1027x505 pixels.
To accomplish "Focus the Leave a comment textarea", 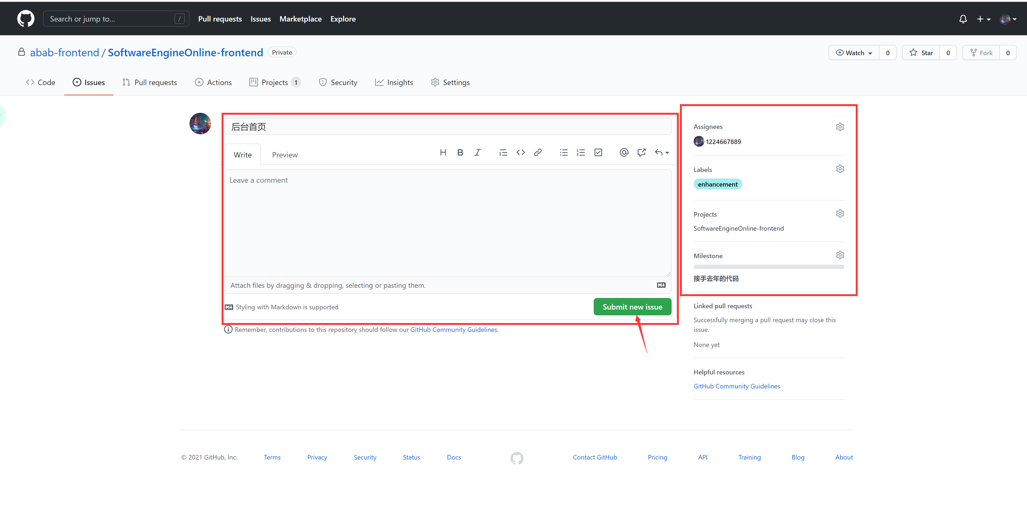I will coord(447,223).
